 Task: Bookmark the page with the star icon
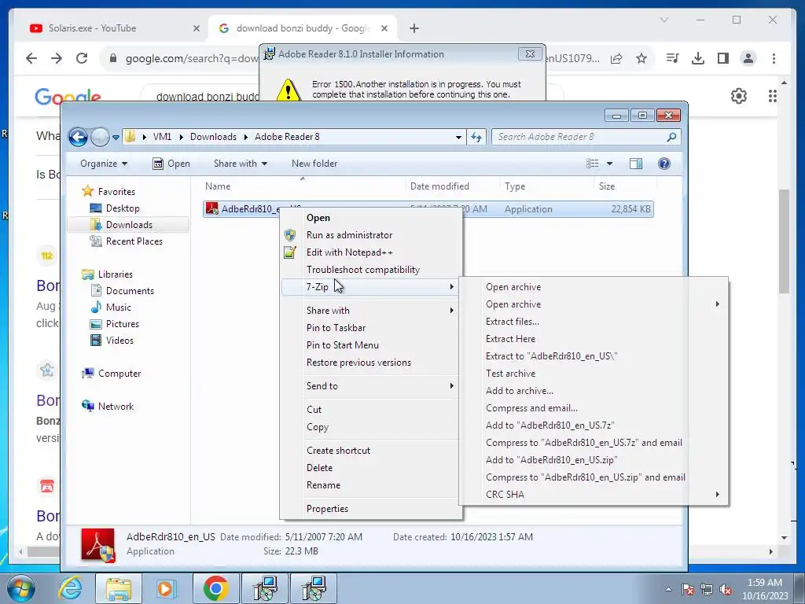(641, 58)
